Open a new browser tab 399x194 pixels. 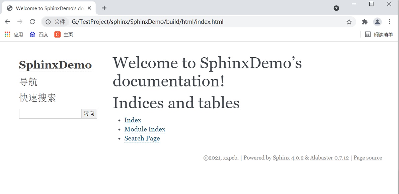coord(104,8)
